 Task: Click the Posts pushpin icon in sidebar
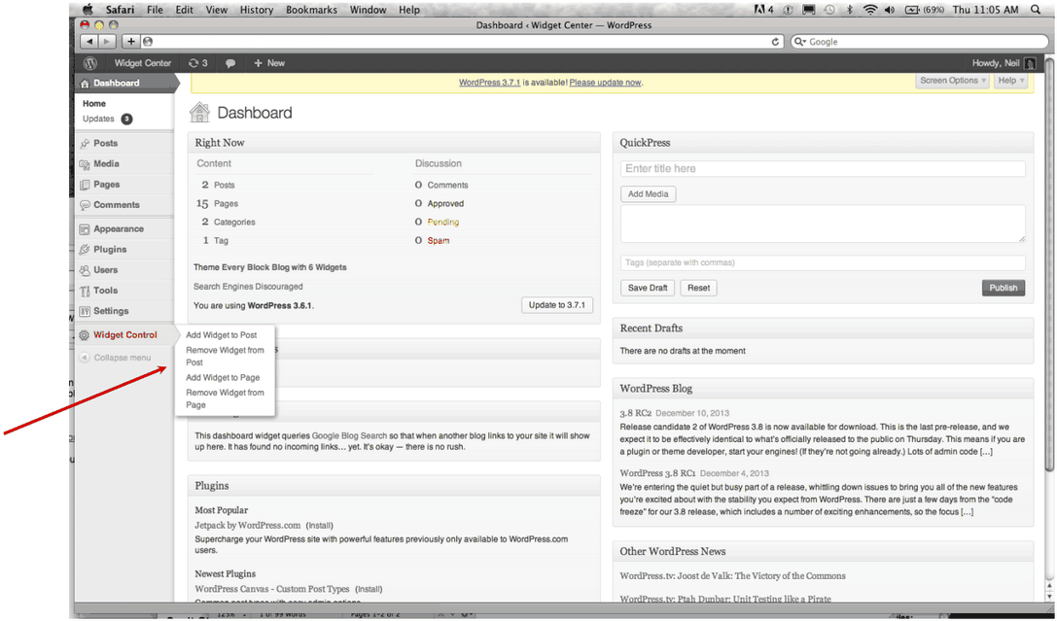click(85, 144)
